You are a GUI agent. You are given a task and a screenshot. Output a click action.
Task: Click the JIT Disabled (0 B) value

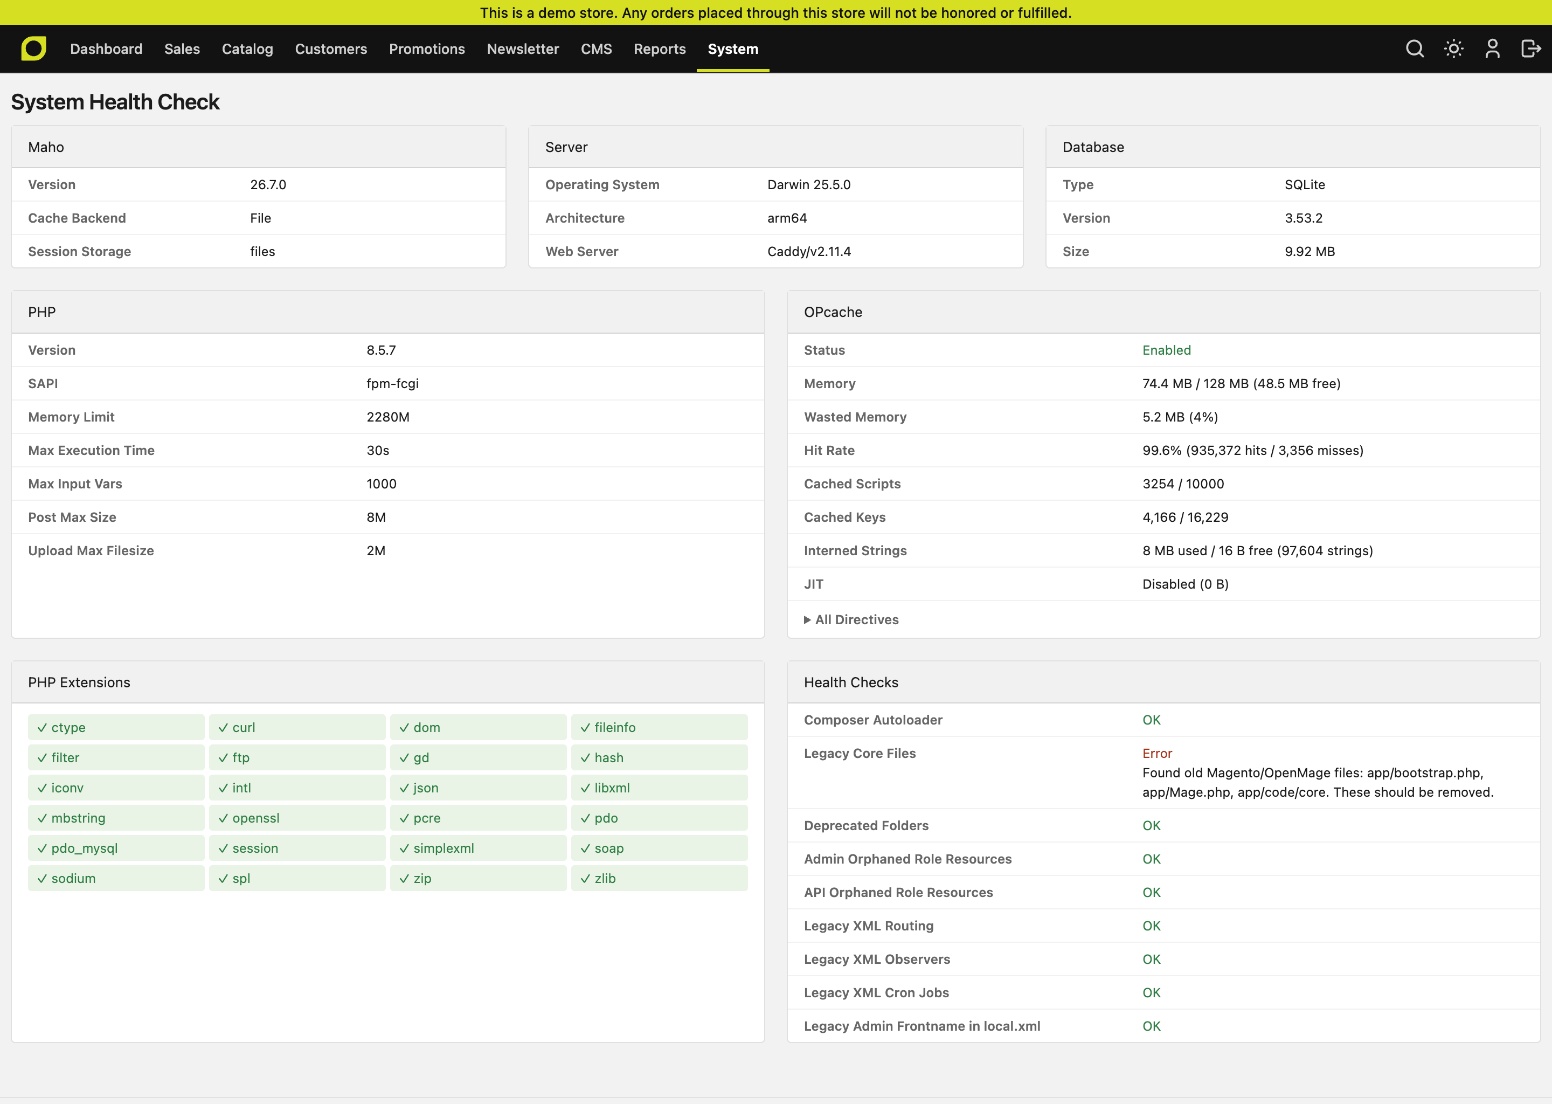point(1185,584)
